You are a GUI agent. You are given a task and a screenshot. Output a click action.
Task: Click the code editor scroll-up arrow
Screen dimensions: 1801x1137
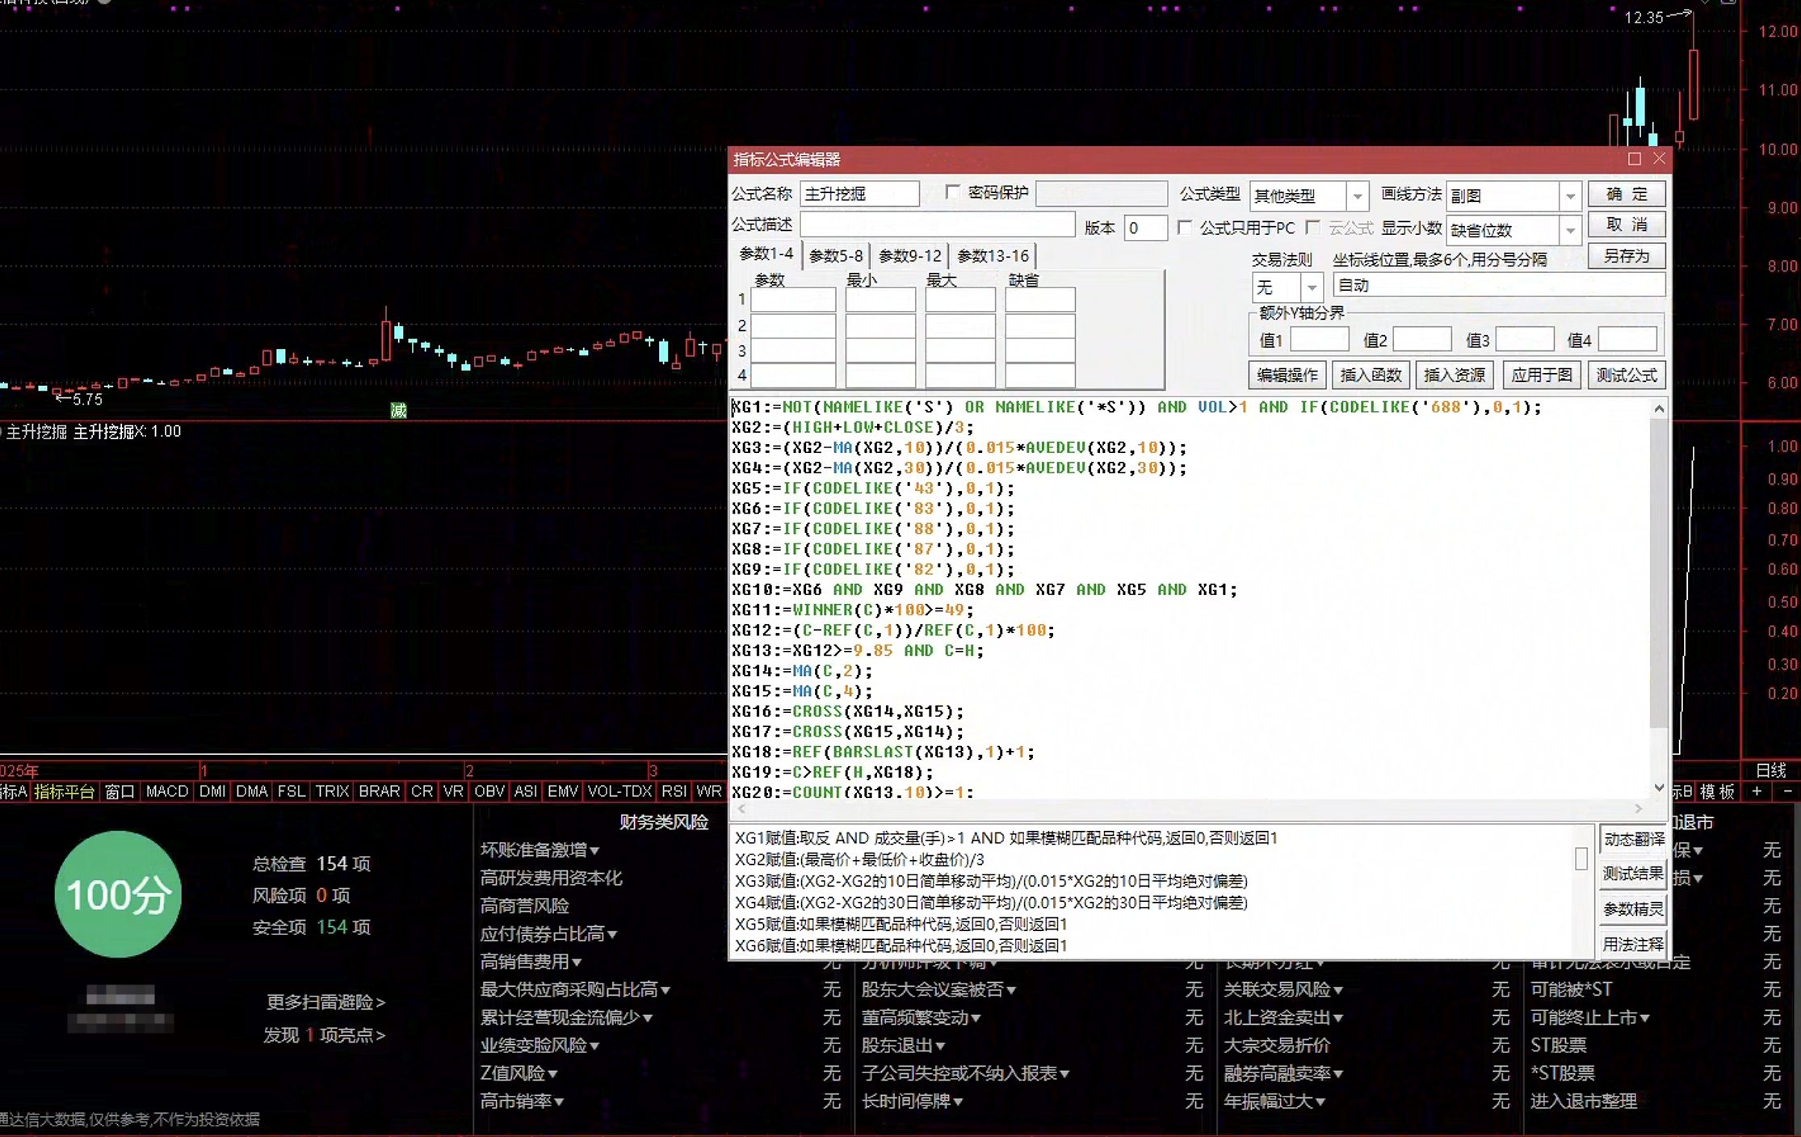1659,409
